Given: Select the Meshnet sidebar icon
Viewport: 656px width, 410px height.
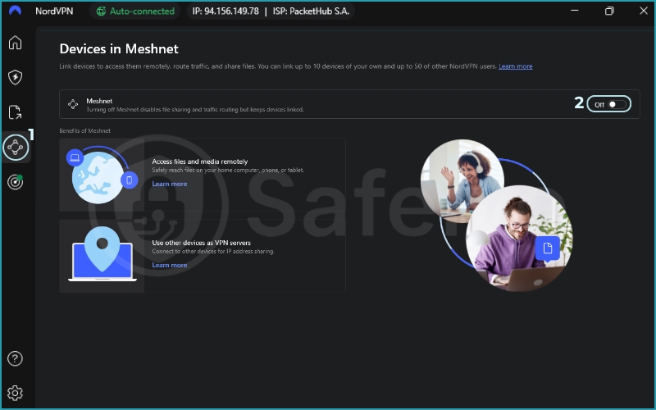Looking at the screenshot, I should pos(16,148).
